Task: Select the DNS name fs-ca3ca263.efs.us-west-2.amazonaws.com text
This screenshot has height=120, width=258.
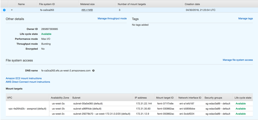Action: click(66, 71)
